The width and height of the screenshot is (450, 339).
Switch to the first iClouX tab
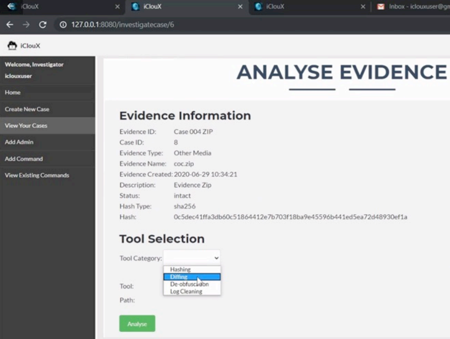click(62, 7)
